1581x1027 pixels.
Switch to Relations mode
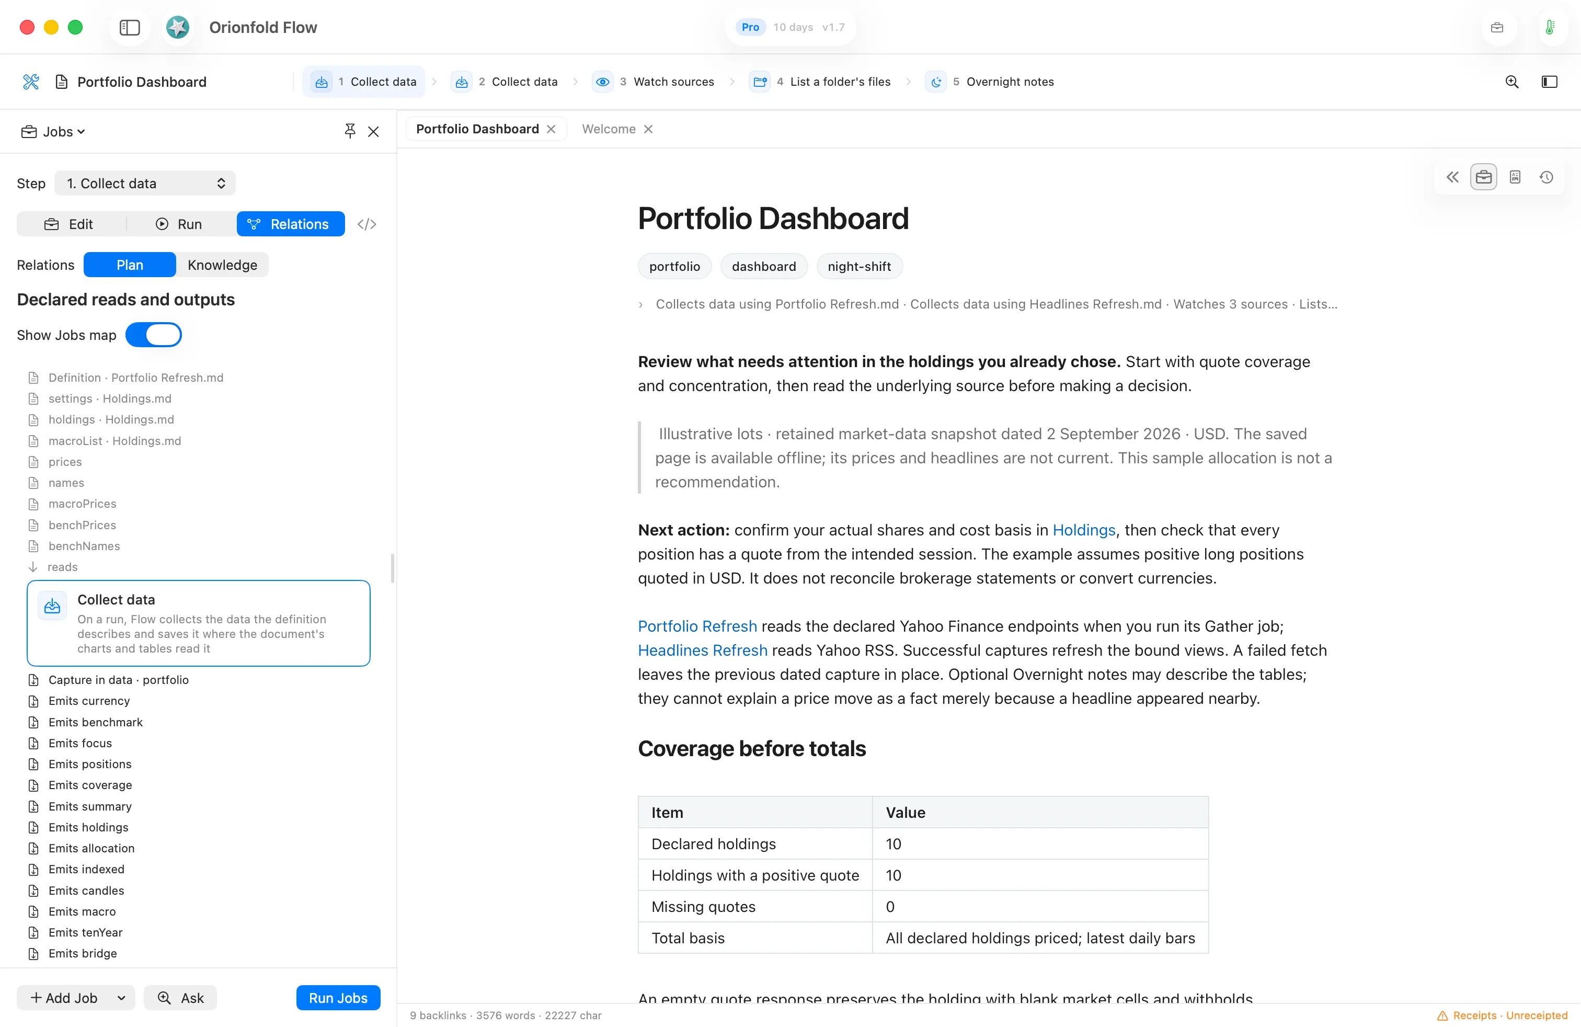pos(290,224)
